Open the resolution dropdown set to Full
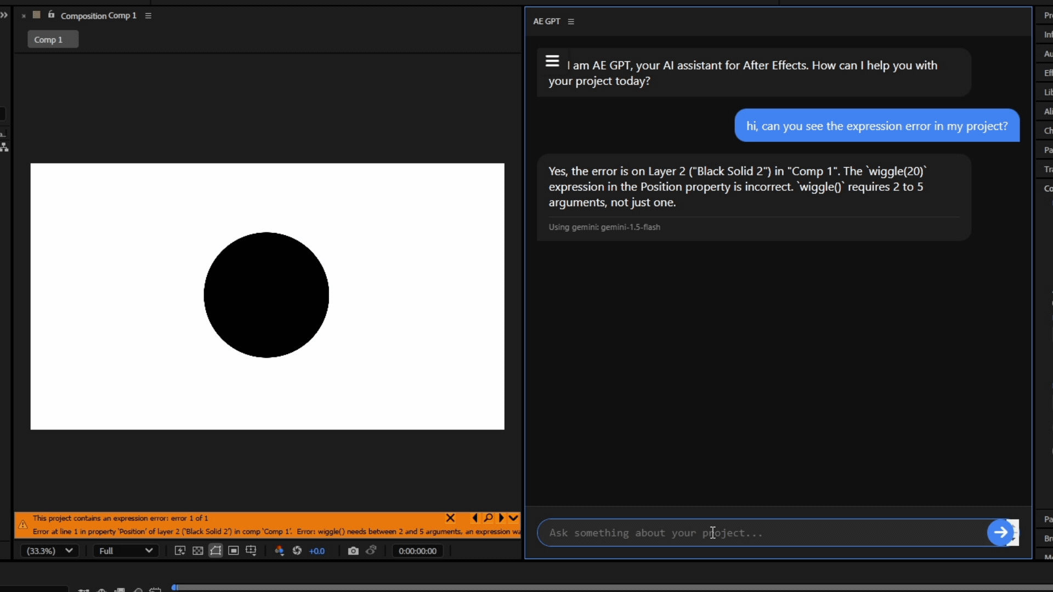 126,551
